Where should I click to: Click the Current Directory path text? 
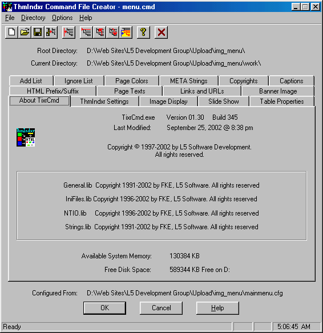[174, 63]
